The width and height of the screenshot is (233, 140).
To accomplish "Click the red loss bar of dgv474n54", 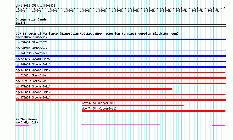I will coord(154,111).
